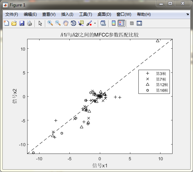Insert Colorbar using the toolbar icon
The height and width of the screenshot is (172, 193).
(x=114, y=23)
